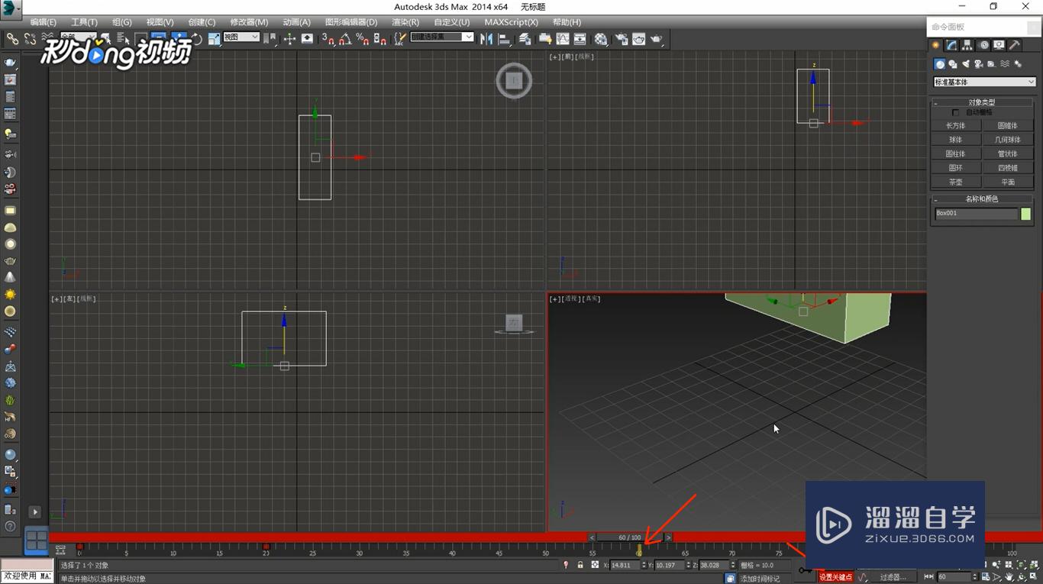Toggle the Spinner Snap button
Viewport: 1043px width, 584px height.
pyautogui.click(x=379, y=38)
